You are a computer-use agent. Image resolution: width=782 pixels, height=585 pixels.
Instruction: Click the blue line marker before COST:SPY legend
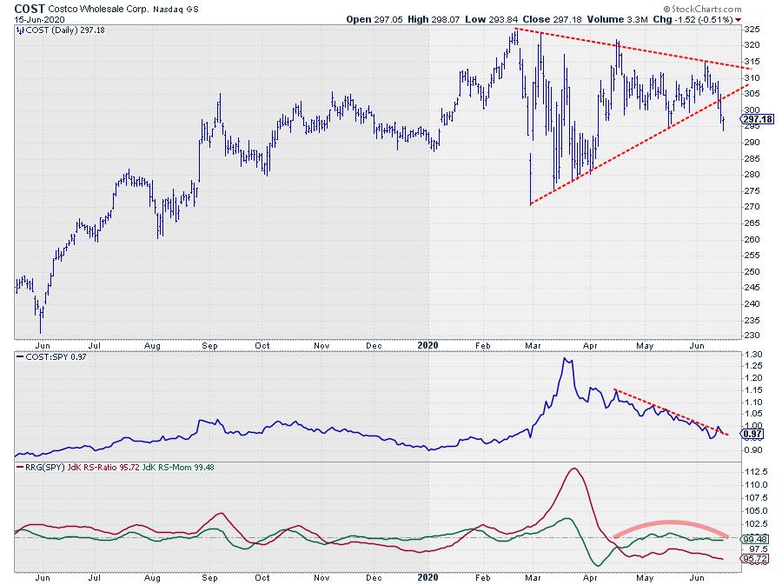(x=20, y=358)
